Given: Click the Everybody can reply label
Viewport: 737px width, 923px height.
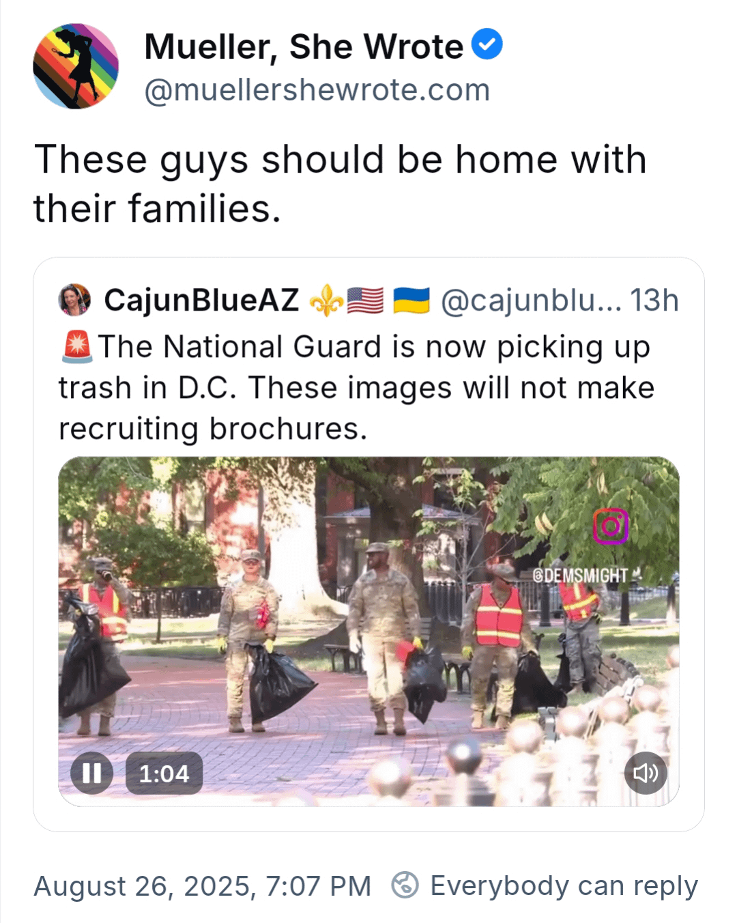Looking at the screenshot, I should click(564, 886).
